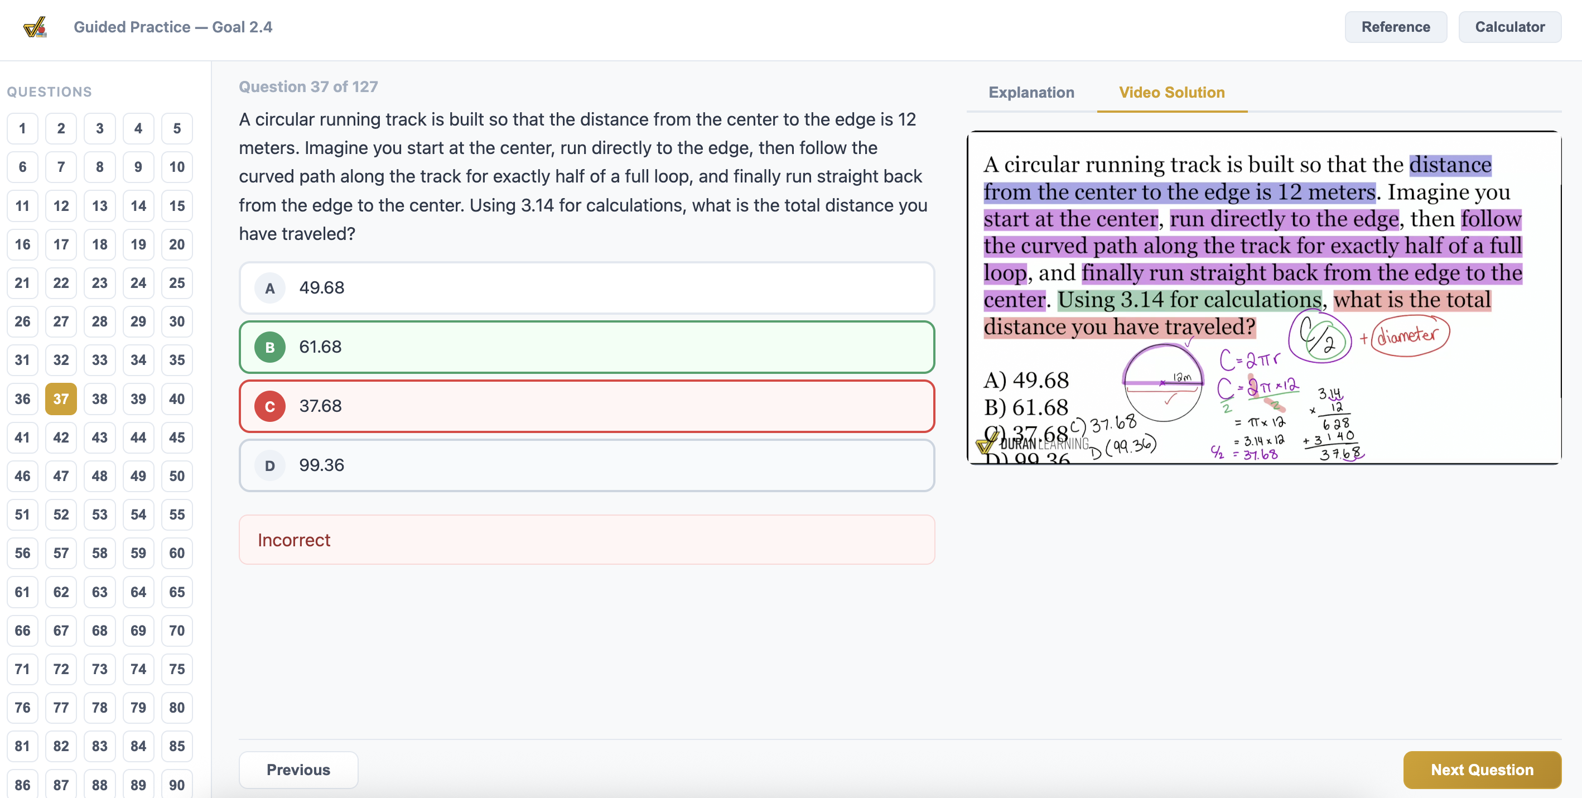1582x798 pixels.
Task: Select the Video Solution tab
Action: pos(1171,92)
